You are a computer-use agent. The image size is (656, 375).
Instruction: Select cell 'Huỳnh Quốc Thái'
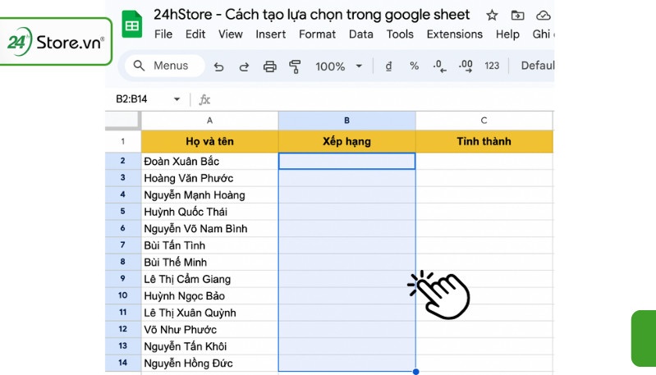coord(209,212)
